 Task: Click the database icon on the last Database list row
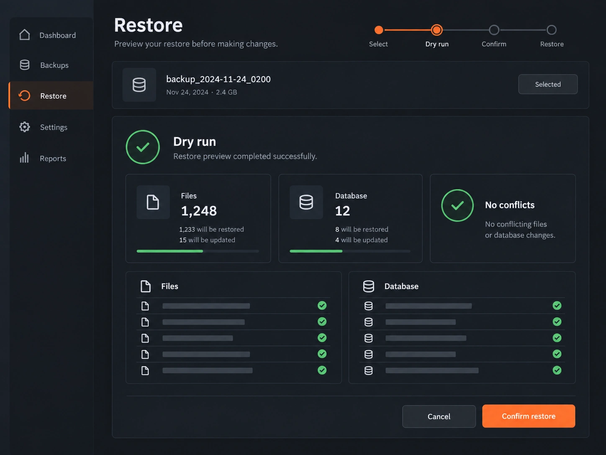point(368,370)
